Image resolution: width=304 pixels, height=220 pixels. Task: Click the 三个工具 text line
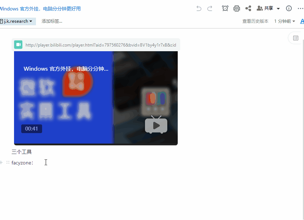pyautogui.click(x=22, y=152)
